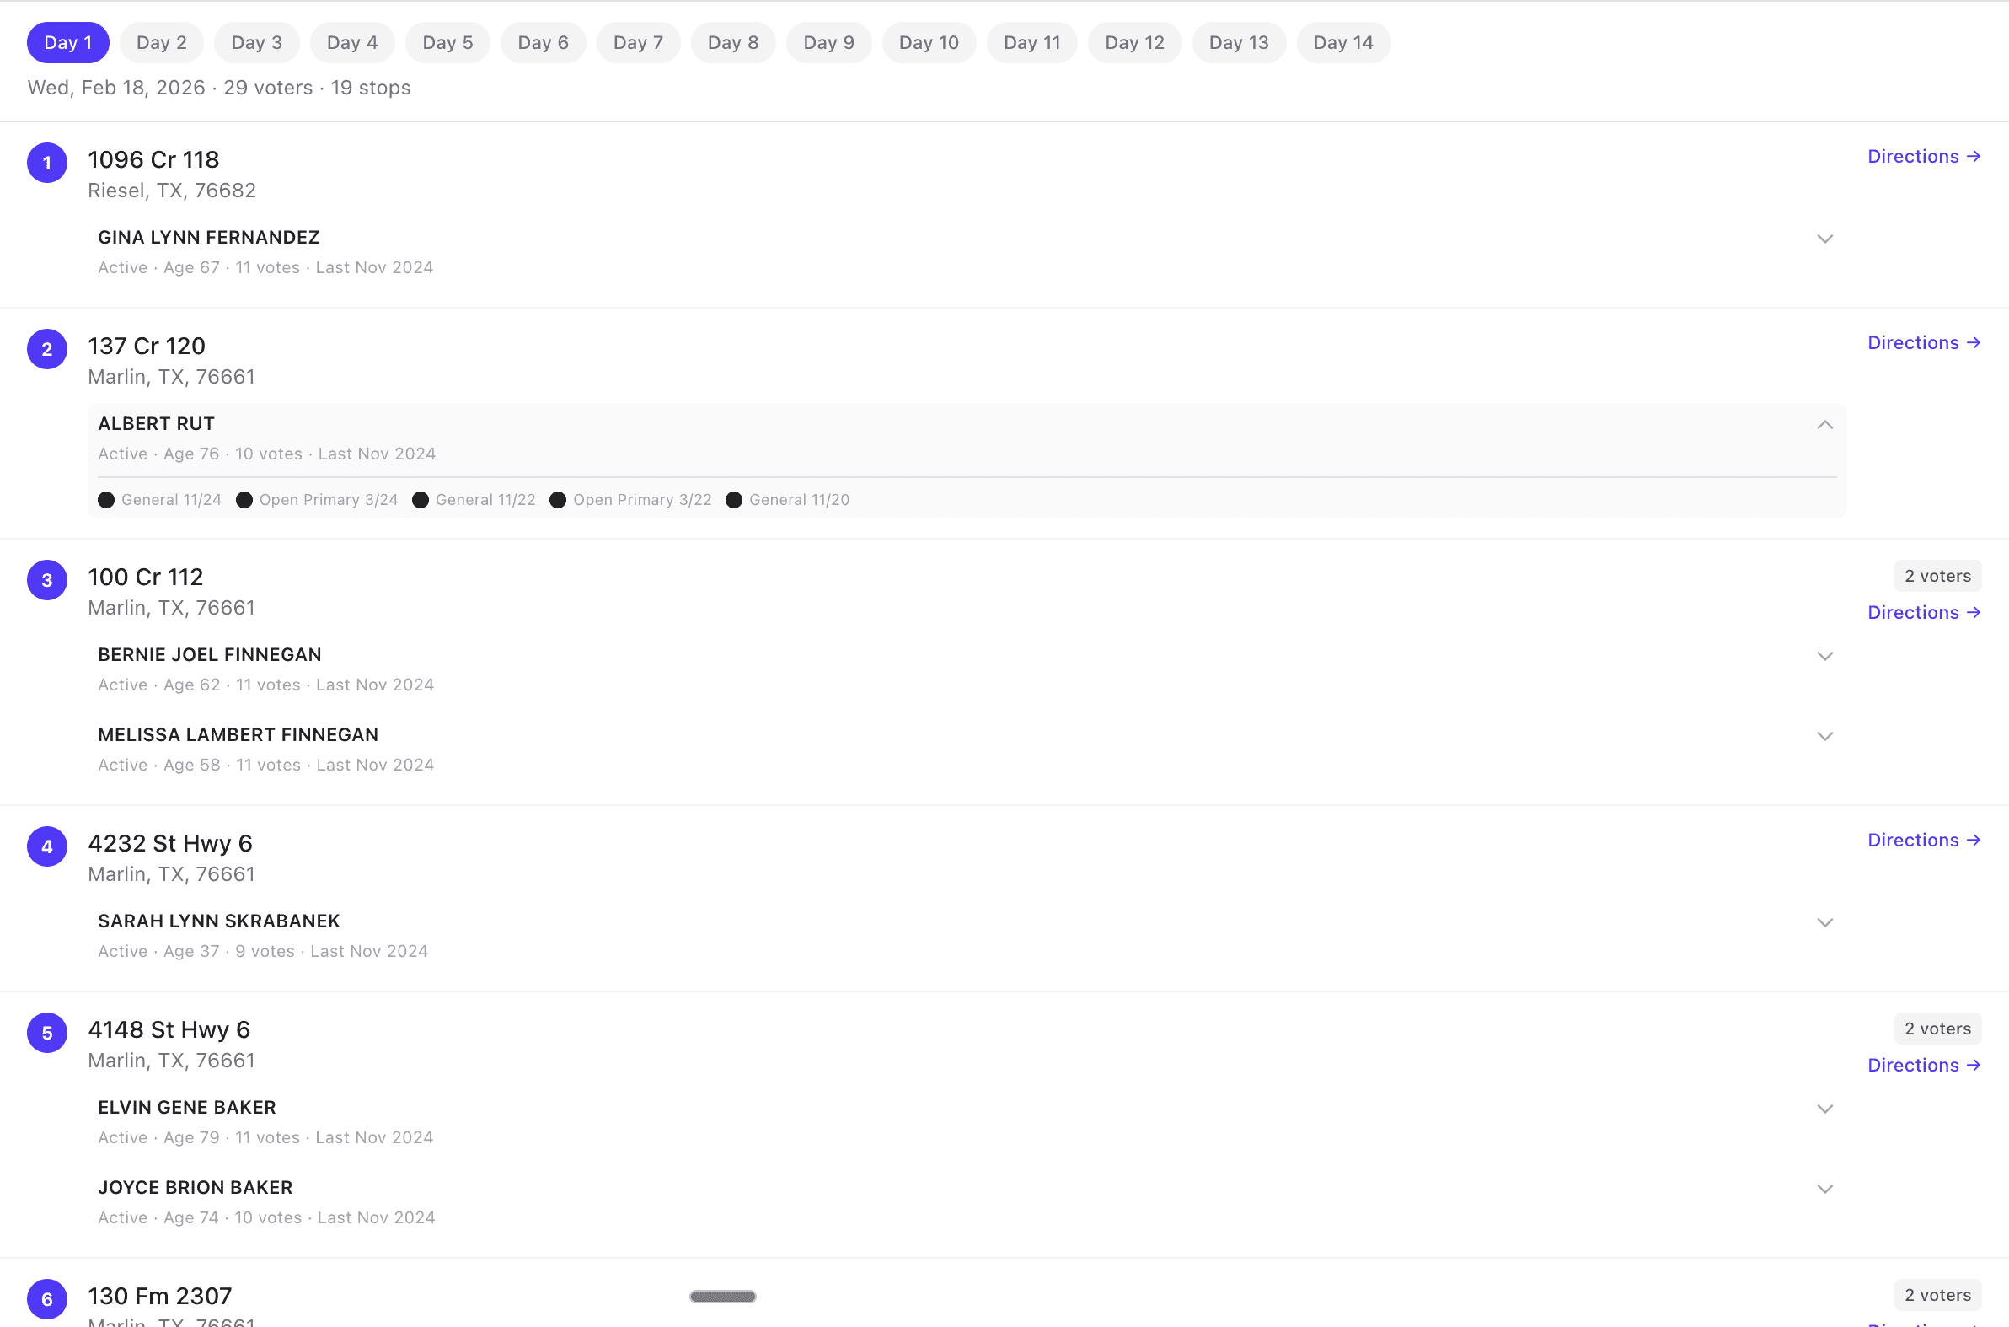Screen dimensions: 2009x1327
Task: Expand Melissa Lambert Finnegan details chevron
Action: tap(1824, 736)
